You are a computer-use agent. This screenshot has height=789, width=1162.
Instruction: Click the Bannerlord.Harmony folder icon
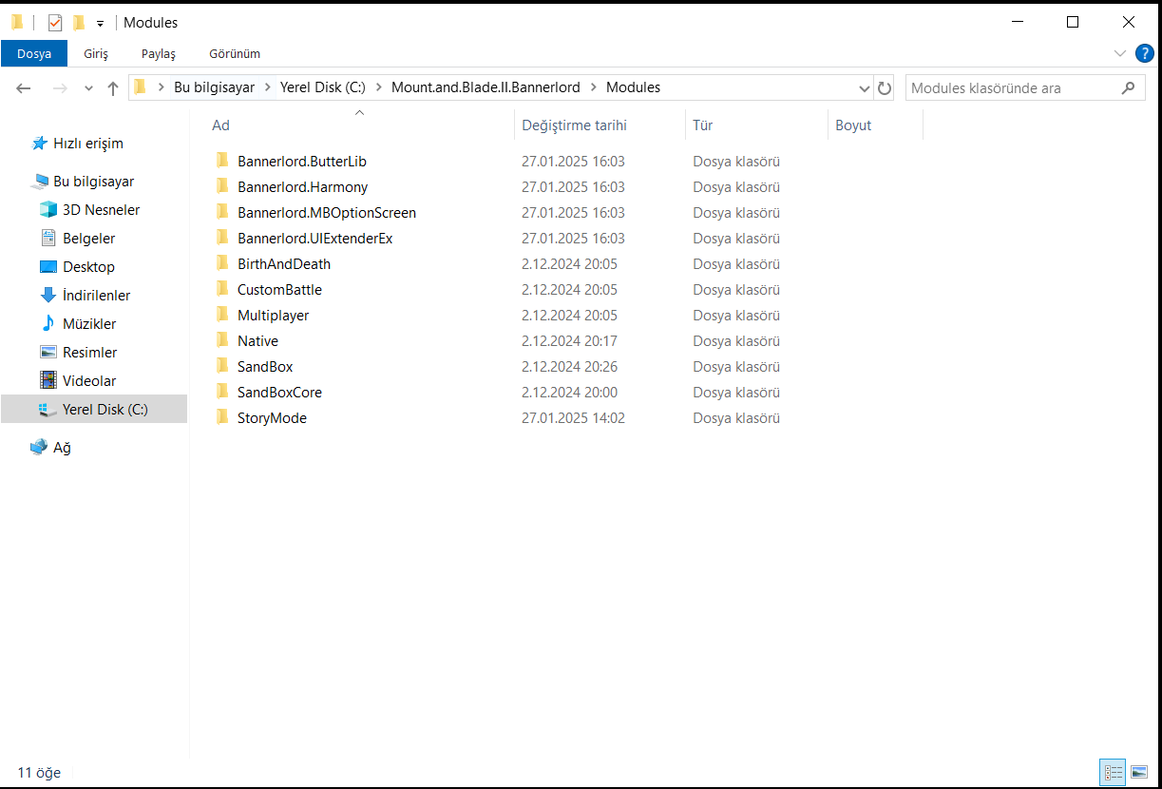222,186
